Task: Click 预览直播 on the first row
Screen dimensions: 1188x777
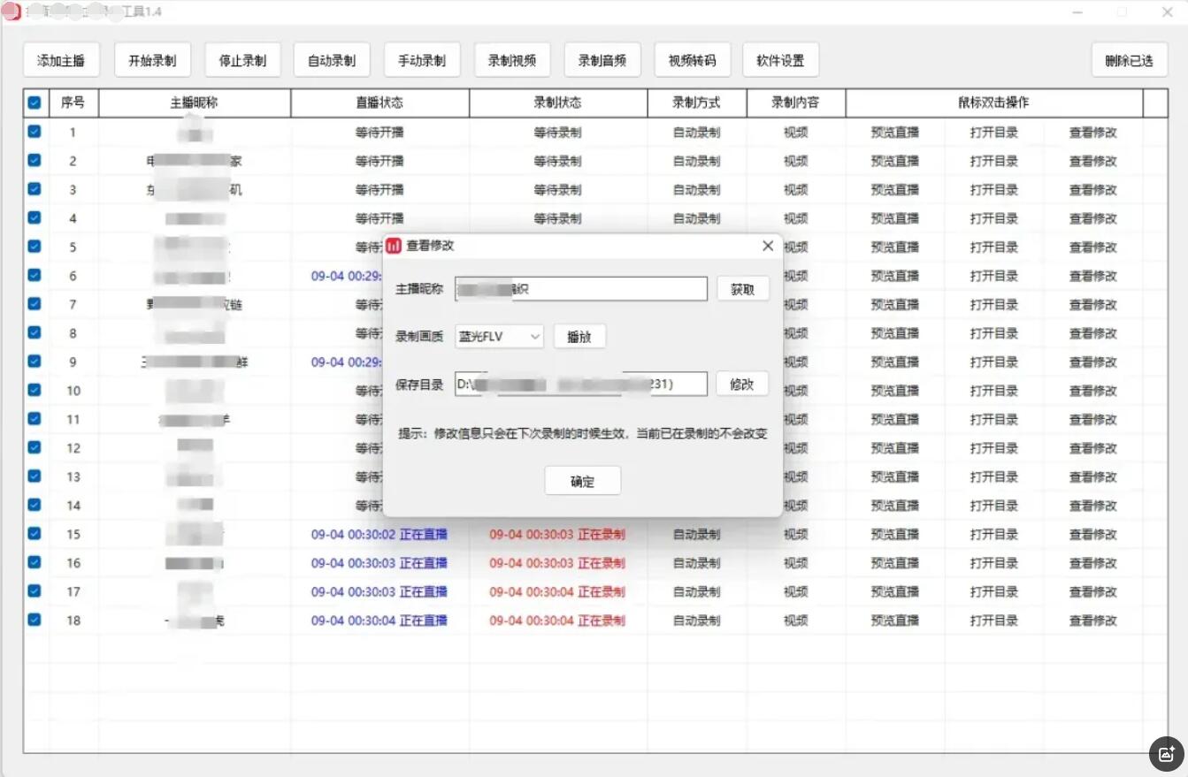Action: (x=893, y=132)
